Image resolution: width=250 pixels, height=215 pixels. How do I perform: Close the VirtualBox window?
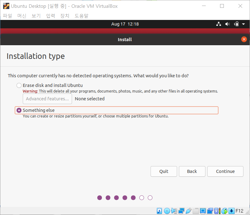240,6
